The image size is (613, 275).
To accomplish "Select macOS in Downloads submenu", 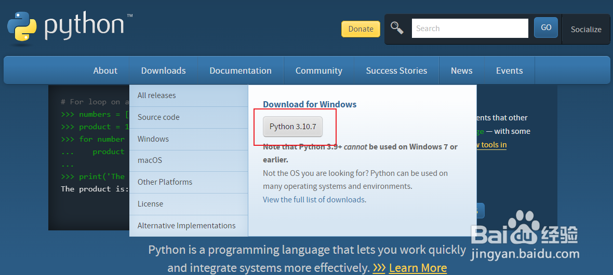I will (189, 160).
